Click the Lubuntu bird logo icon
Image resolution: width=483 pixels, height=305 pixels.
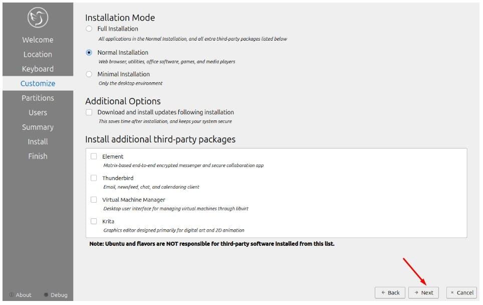38,18
